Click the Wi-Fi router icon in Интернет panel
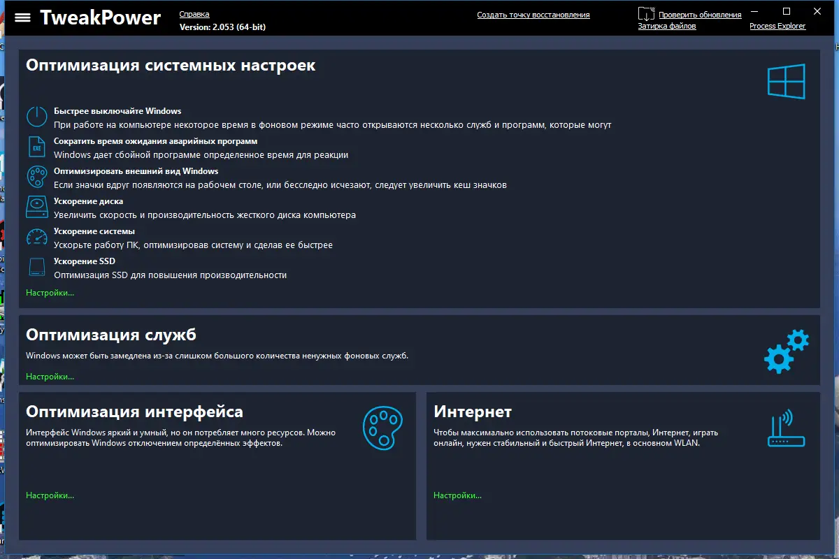839x559 pixels. pyautogui.click(x=786, y=428)
